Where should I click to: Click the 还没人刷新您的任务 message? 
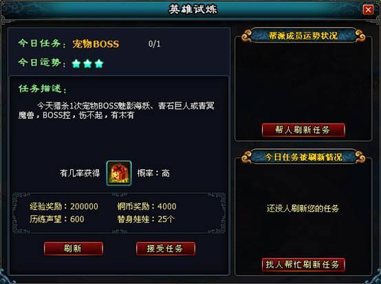[303, 209]
